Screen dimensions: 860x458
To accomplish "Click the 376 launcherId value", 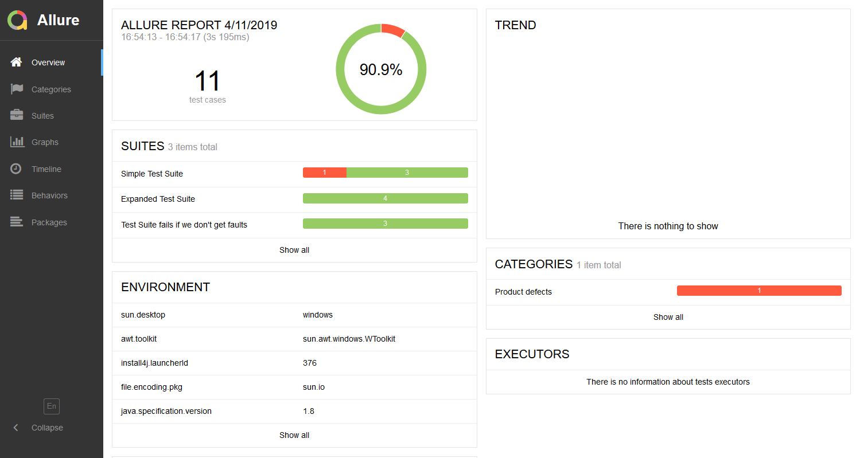I will [x=310, y=363].
